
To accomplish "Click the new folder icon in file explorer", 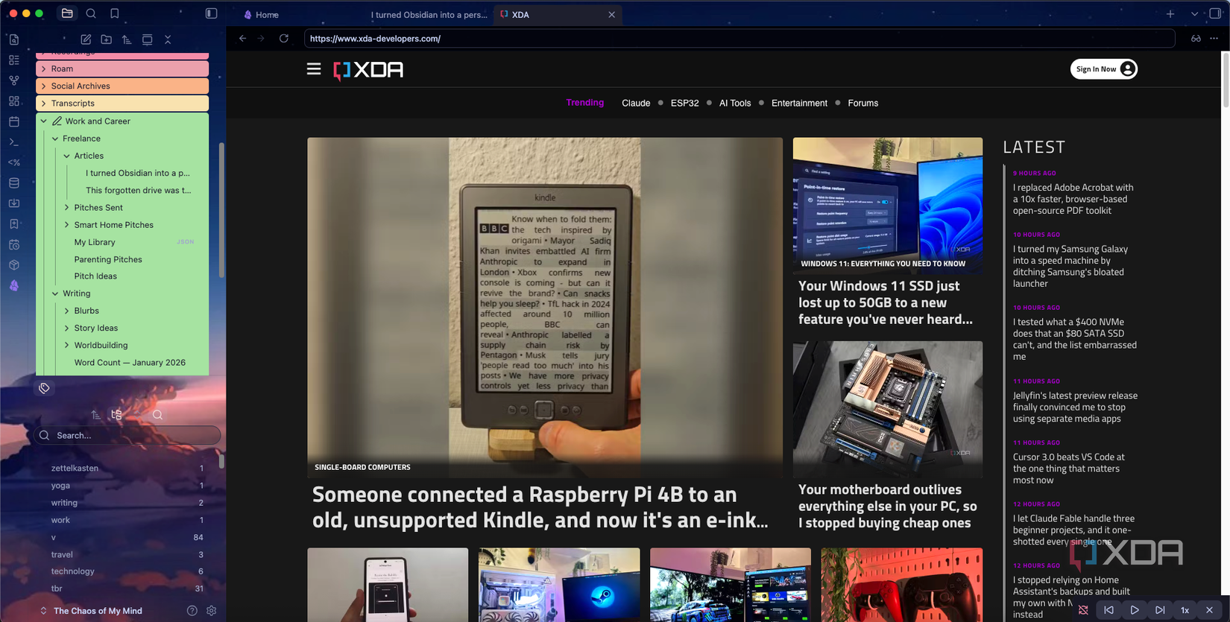I will (107, 39).
